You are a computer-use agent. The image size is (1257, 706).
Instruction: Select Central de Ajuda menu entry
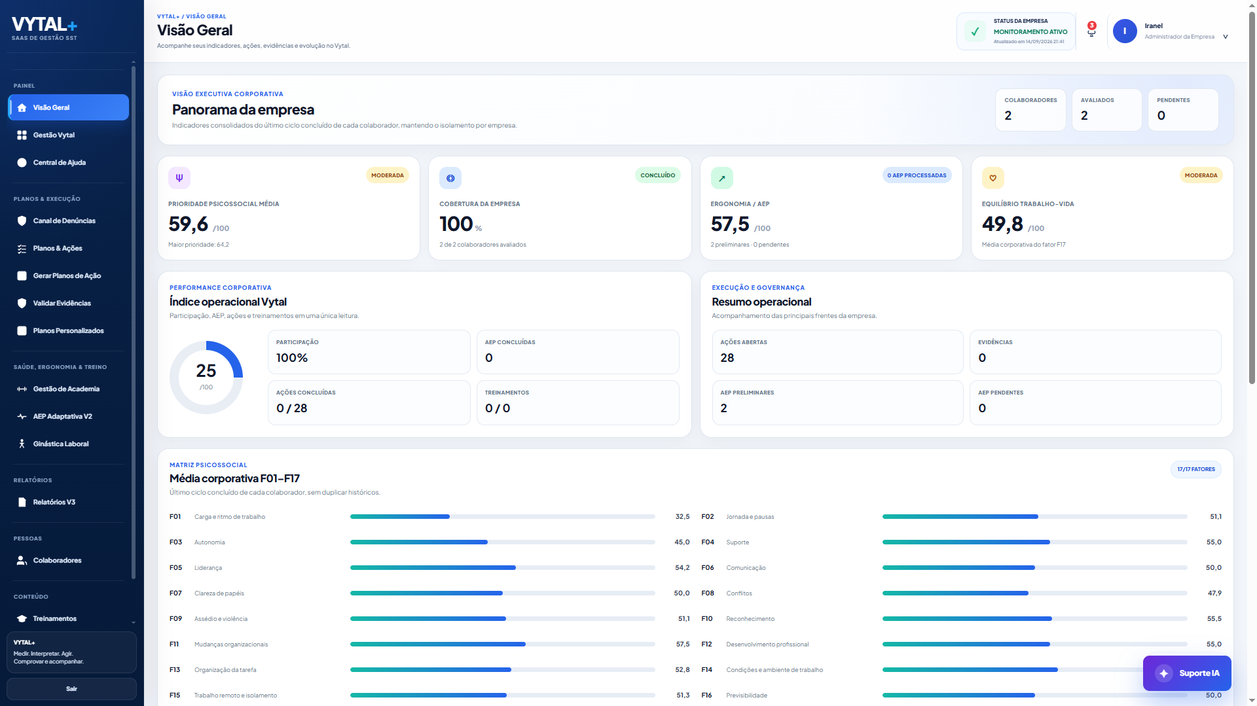tap(68, 163)
